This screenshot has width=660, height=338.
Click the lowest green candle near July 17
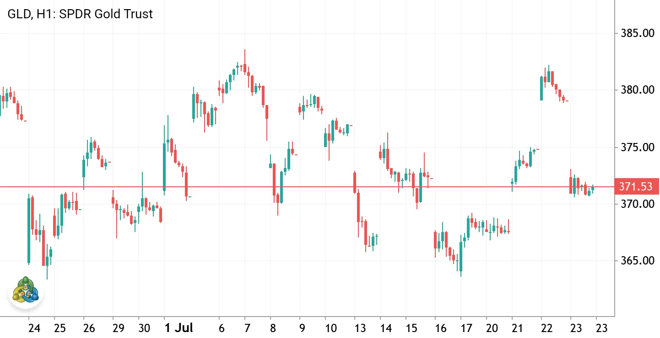(461, 257)
